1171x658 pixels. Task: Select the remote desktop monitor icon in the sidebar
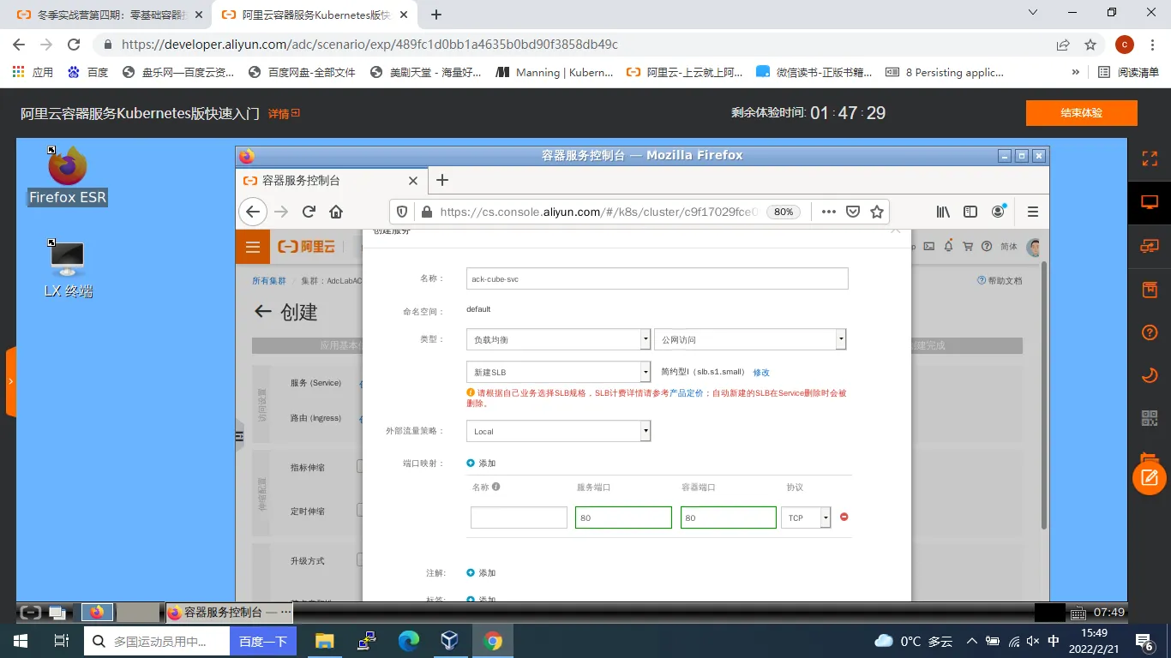coord(1150,203)
